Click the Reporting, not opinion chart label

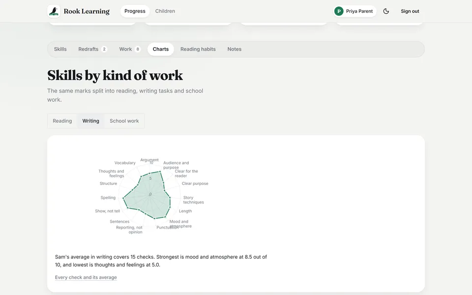(x=129, y=230)
